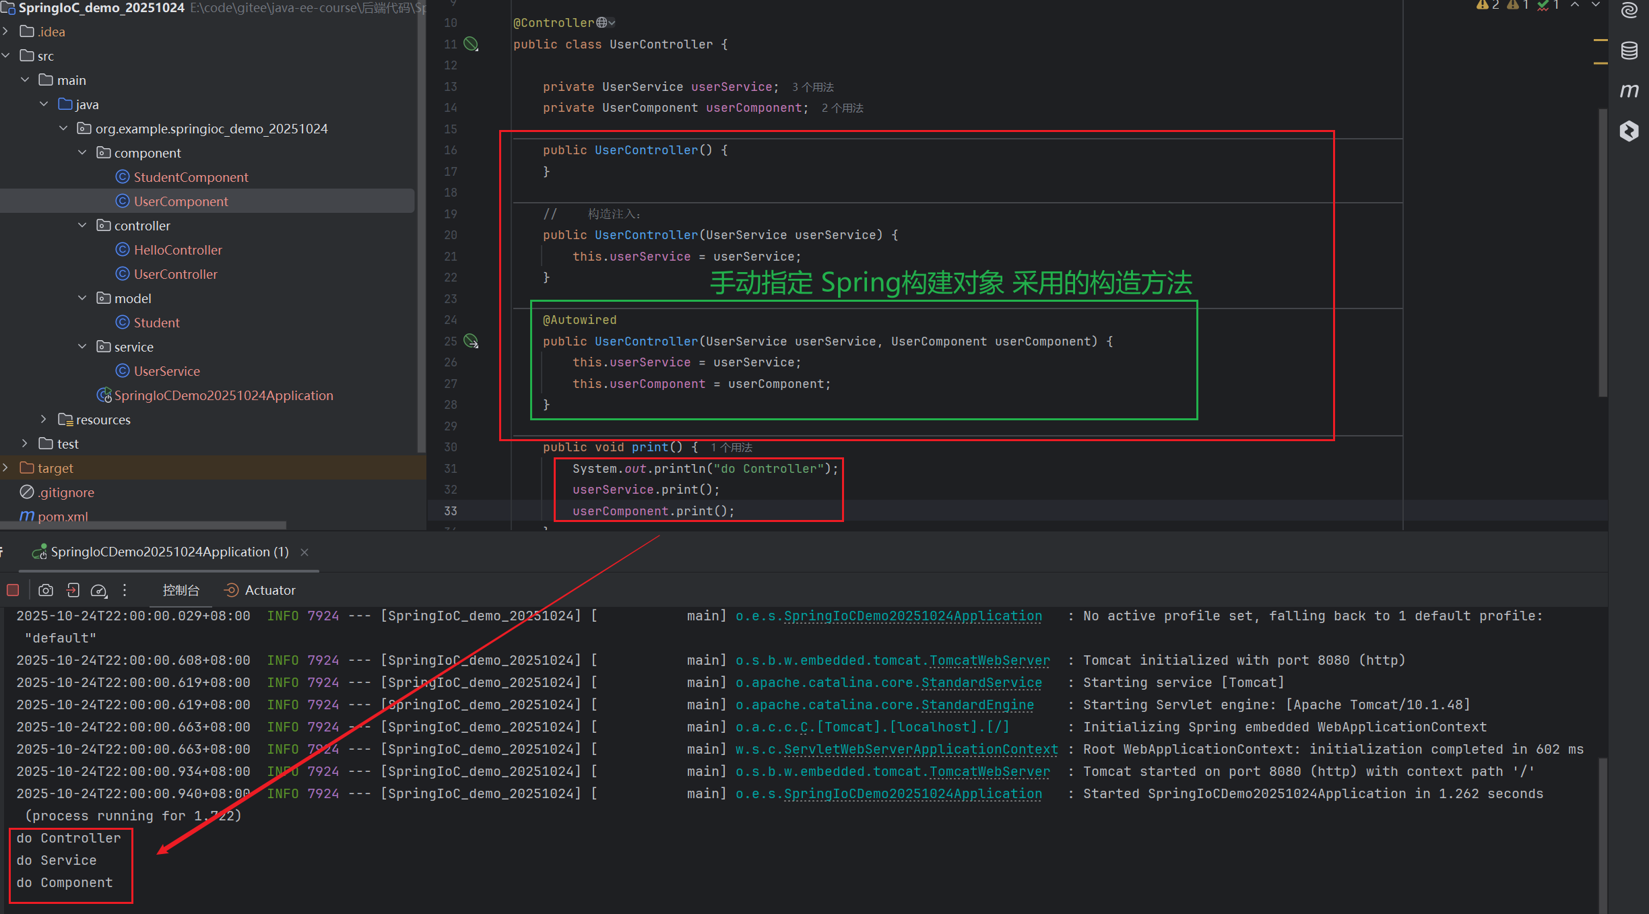Stop the running Spring application
Screen dimensions: 1649x914
pyautogui.click(x=13, y=590)
